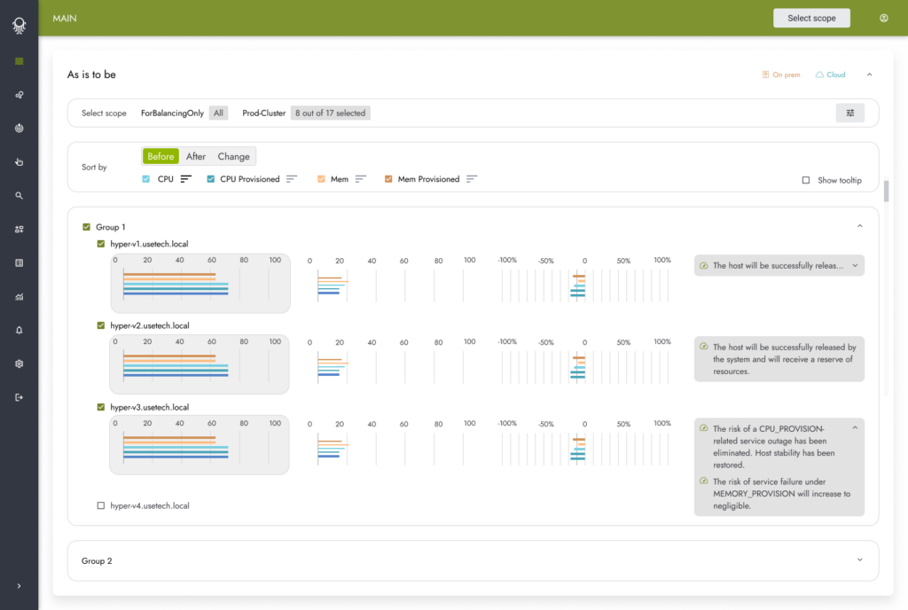Click the filter sliders icon in scope bar
This screenshot has width=908, height=610.
(x=850, y=113)
